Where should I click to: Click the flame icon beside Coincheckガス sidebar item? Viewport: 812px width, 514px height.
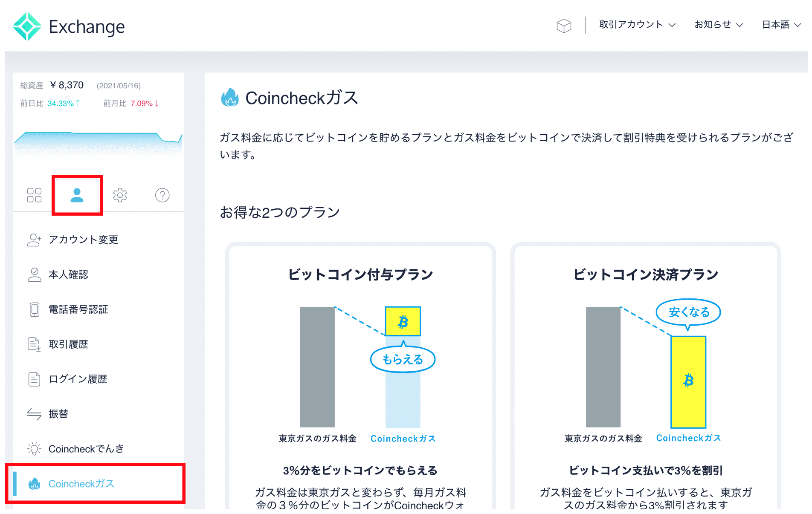click(x=34, y=484)
